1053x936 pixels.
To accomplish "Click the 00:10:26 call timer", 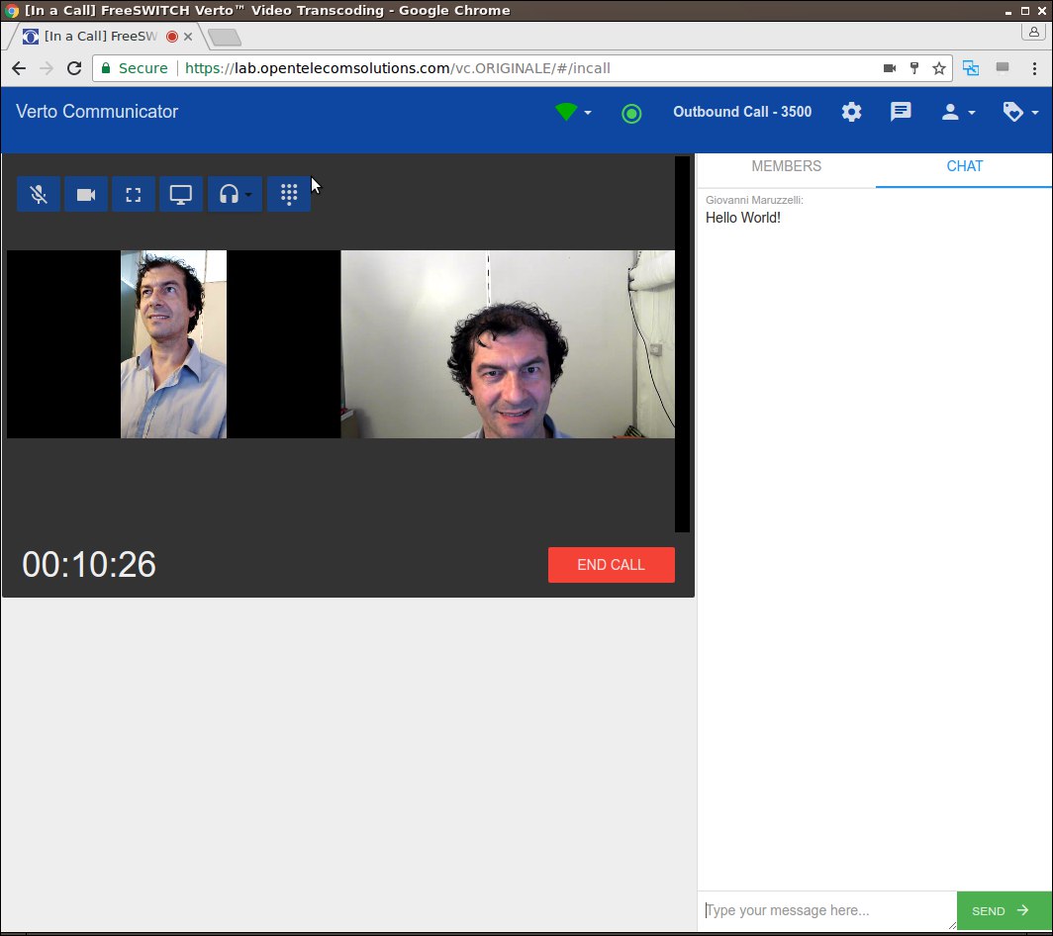I will [x=89, y=565].
